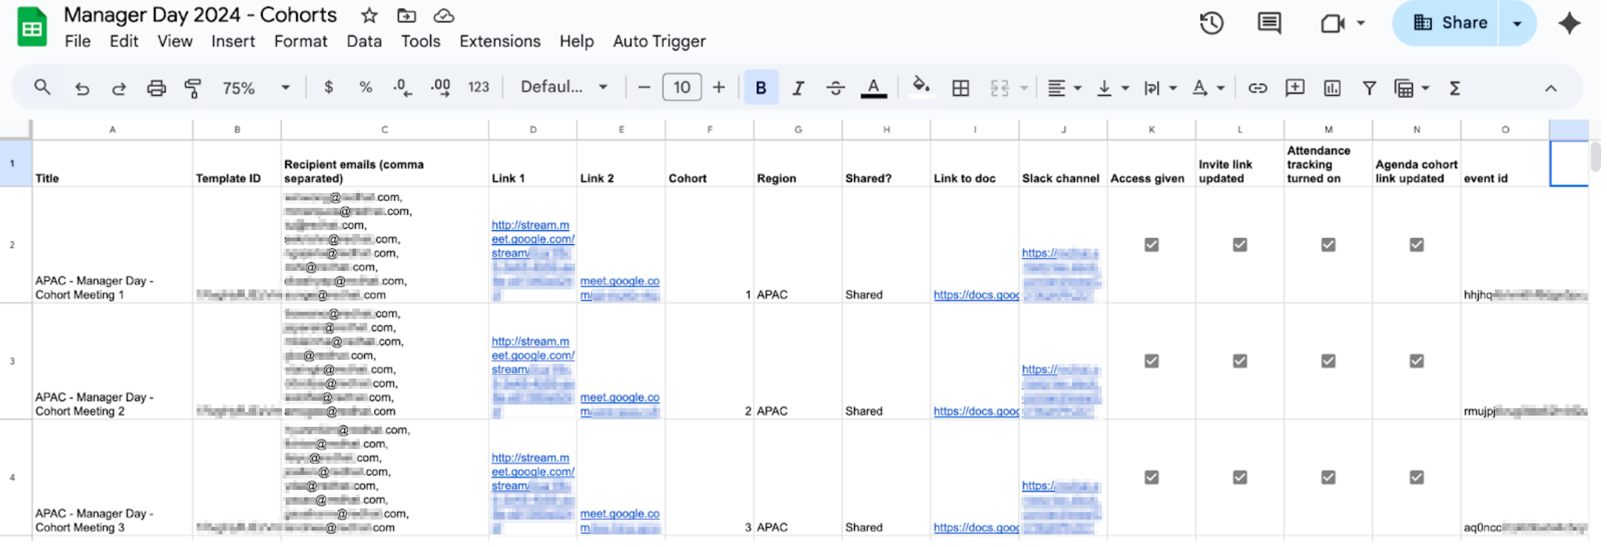The image size is (1607, 547).
Task: Expand the Share options arrow
Action: [x=1517, y=23]
